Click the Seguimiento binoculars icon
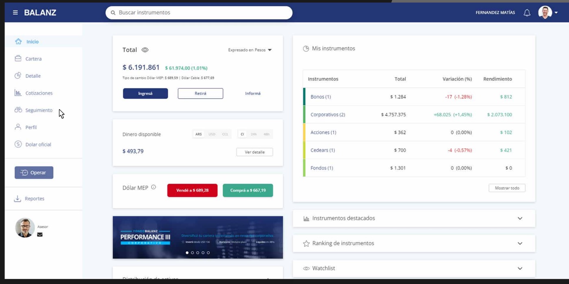 [x=18, y=110]
